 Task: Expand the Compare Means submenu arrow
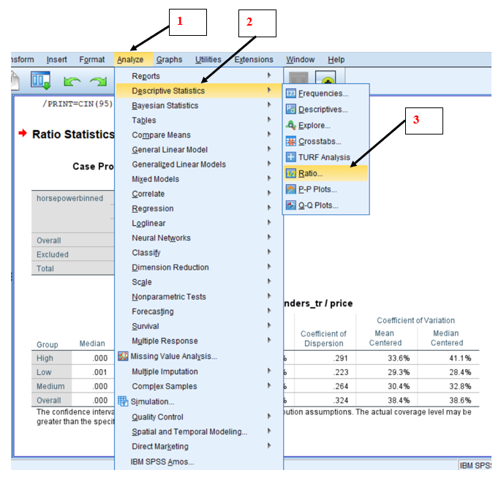tap(270, 135)
